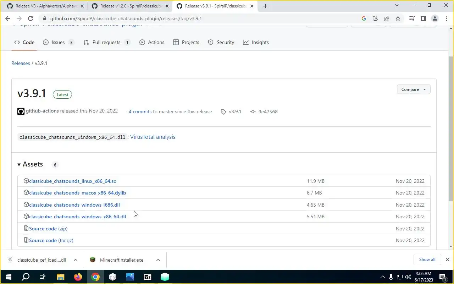Bookmark this page with the star icon
Screen dimensions: 454x284
pos(398,18)
